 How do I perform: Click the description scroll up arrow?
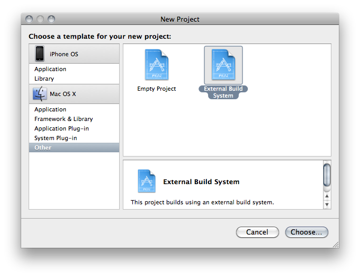pos(327,196)
